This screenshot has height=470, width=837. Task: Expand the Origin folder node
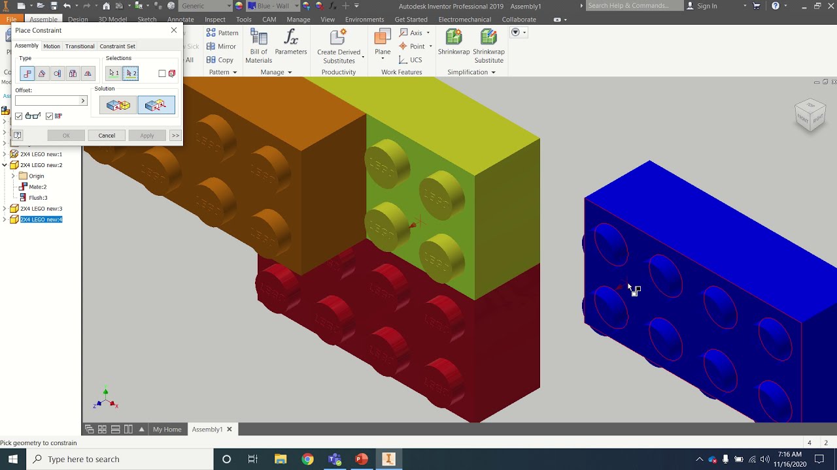(12, 176)
